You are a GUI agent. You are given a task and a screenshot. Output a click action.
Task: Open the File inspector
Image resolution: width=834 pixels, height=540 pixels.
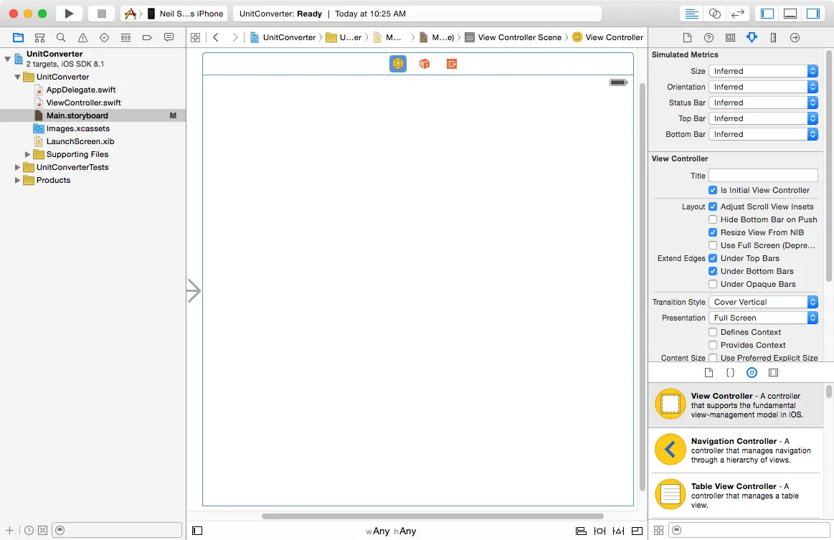686,37
